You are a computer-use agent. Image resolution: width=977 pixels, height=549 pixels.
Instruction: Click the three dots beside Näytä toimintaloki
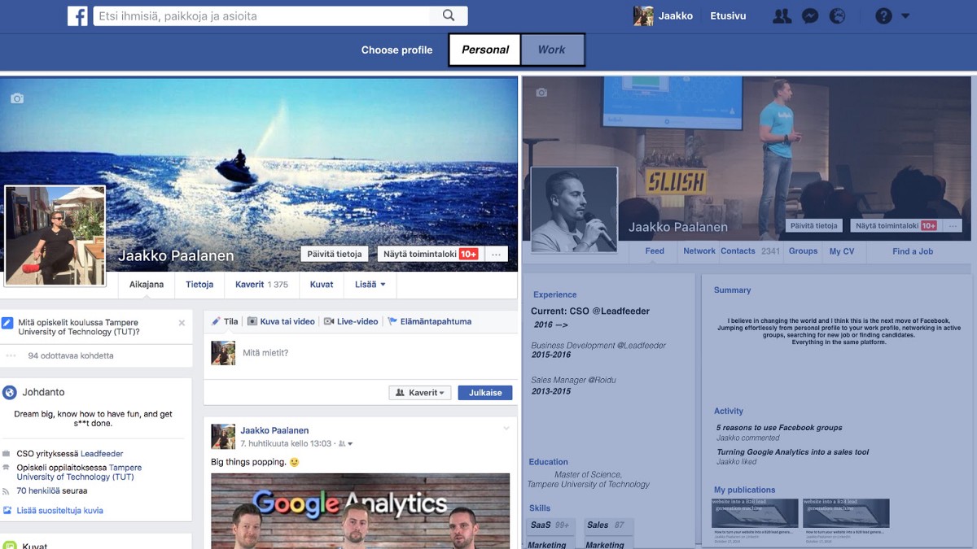pos(496,255)
